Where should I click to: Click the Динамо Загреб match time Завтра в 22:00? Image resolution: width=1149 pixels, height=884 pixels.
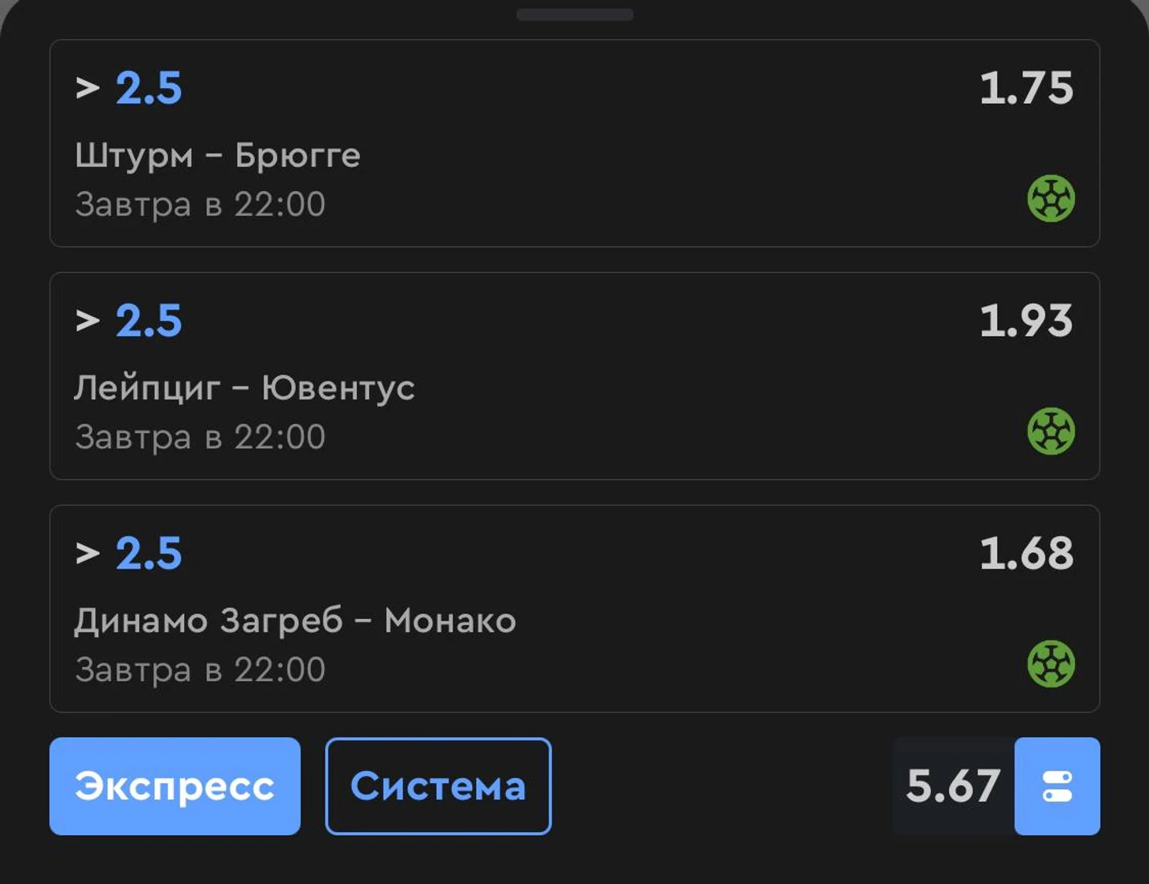[x=200, y=670]
